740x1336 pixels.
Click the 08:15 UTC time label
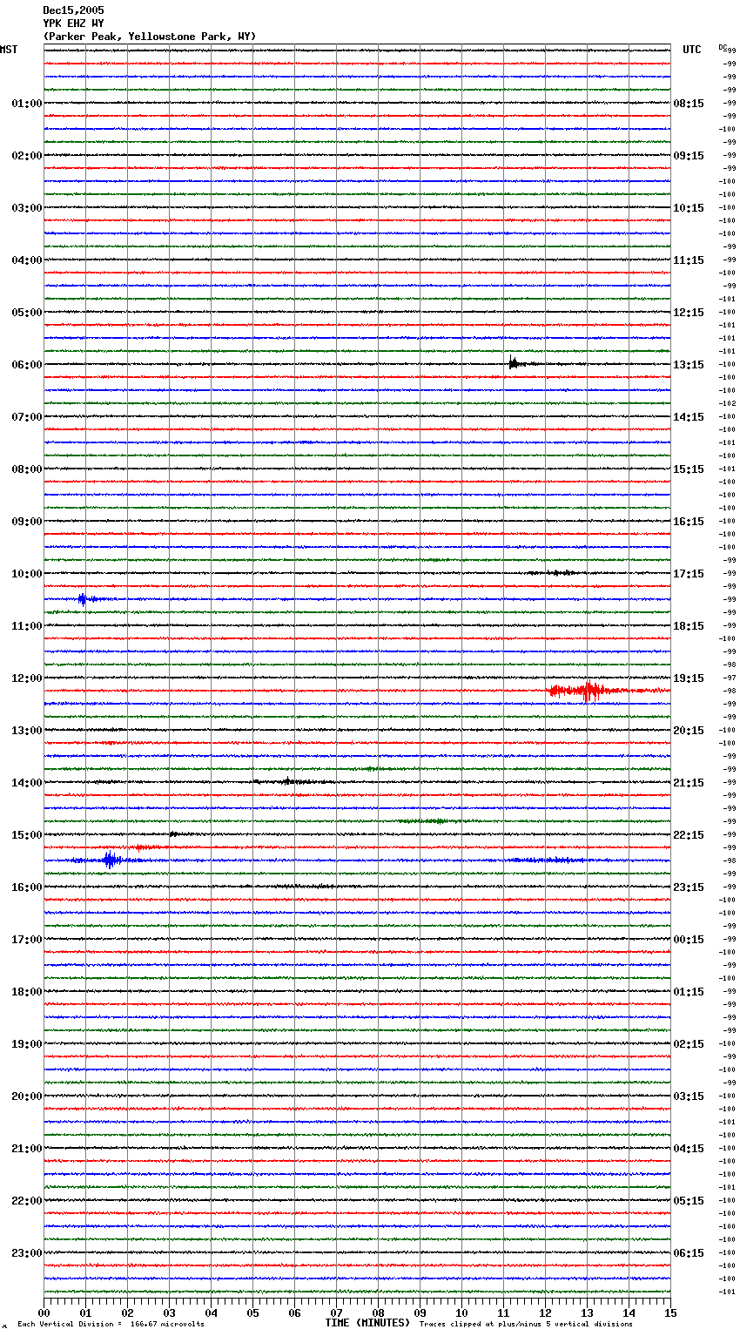point(689,104)
